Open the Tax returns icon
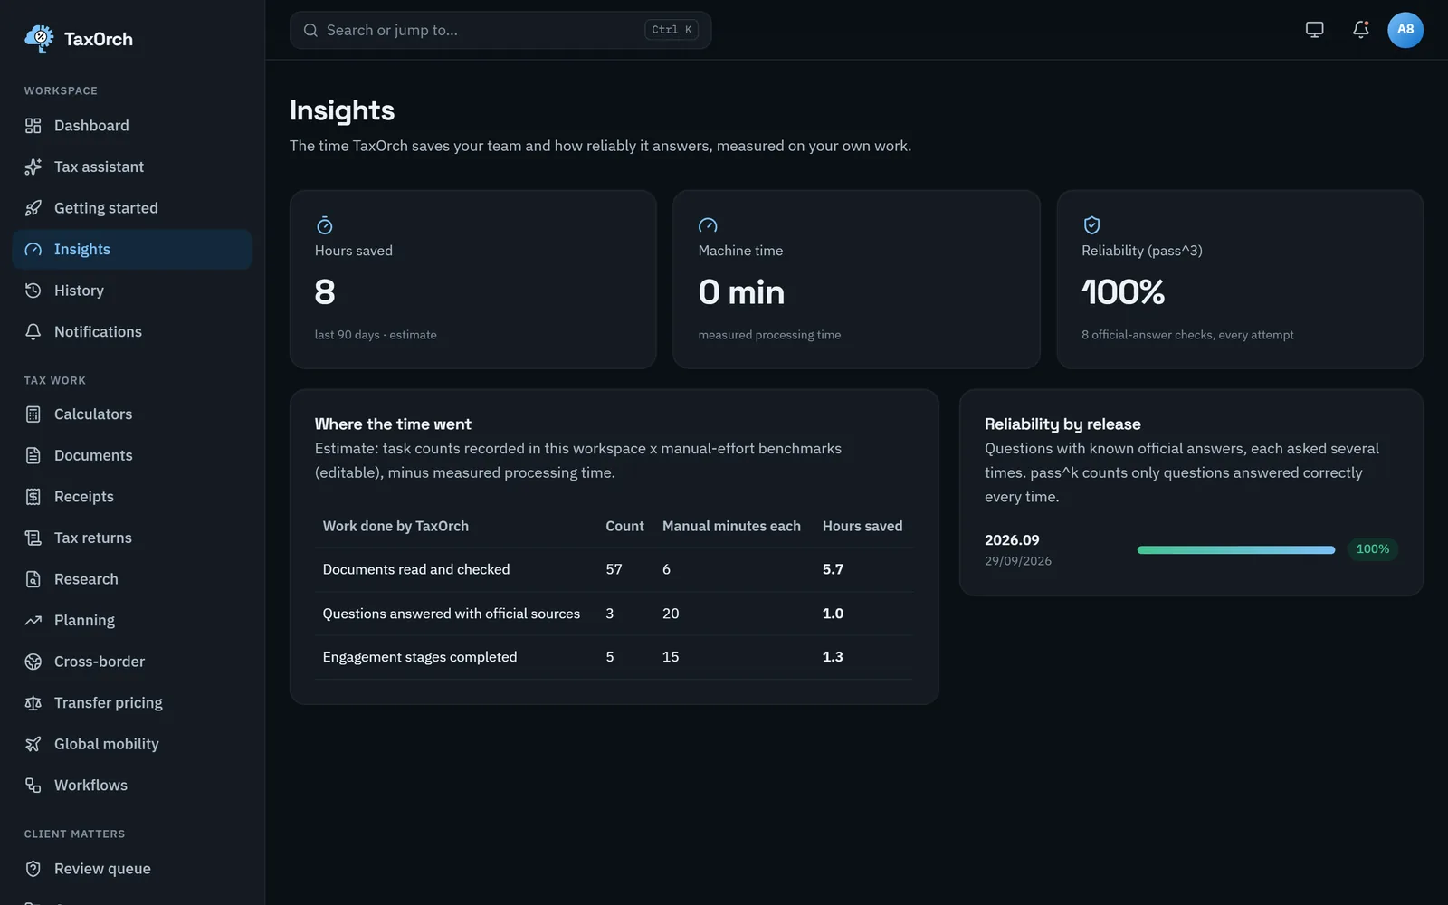This screenshot has width=1448, height=905. point(33,538)
